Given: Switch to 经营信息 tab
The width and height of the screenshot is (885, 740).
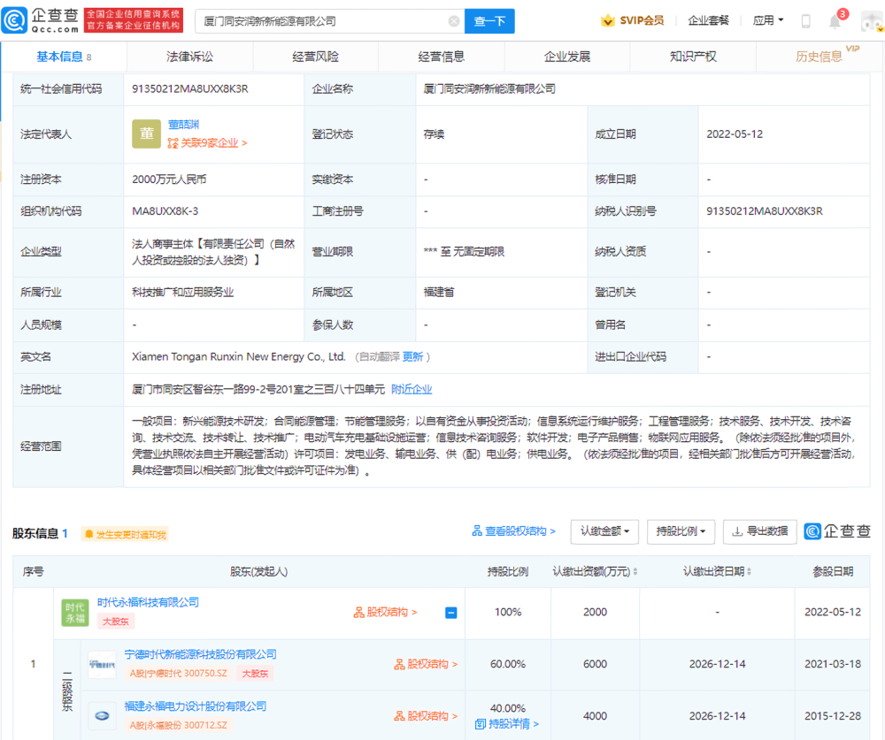Looking at the screenshot, I should pyautogui.click(x=442, y=57).
